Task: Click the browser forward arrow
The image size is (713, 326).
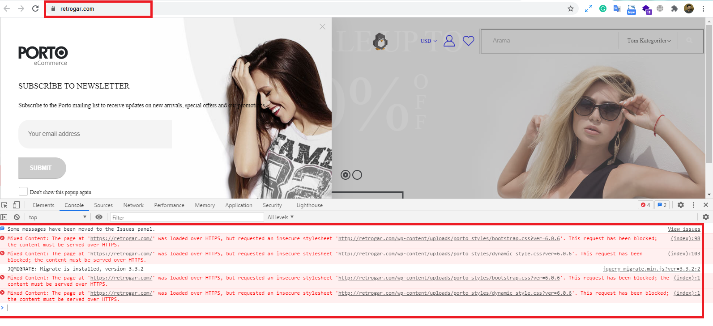Action: point(21,8)
